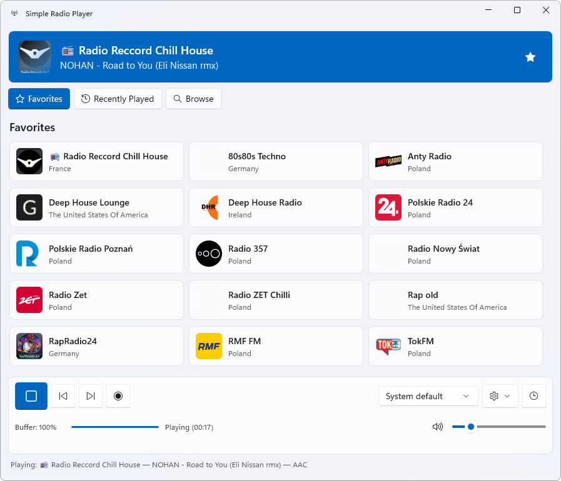Play Radio Reccord Chill House from favorites
Screen dimensions: 561x481
tap(96, 161)
